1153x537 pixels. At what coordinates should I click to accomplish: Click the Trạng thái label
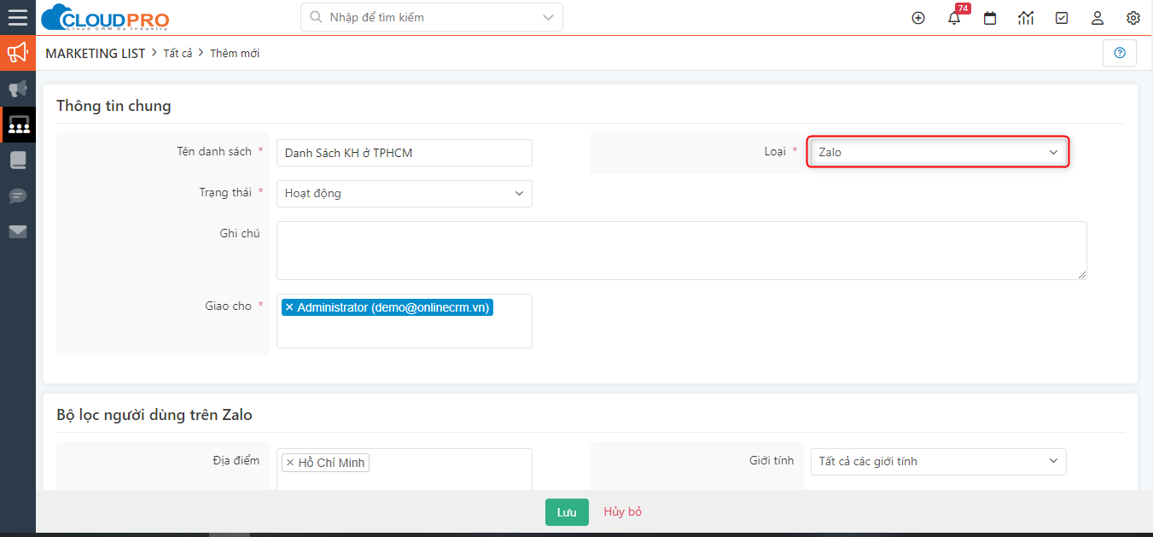pyautogui.click(x=225, y=192)
